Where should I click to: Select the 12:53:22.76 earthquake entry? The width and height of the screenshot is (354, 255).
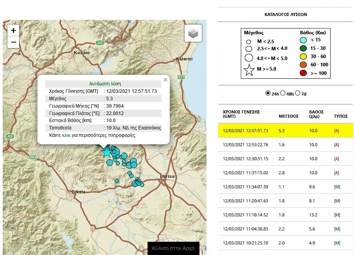[x=285, y=145]
